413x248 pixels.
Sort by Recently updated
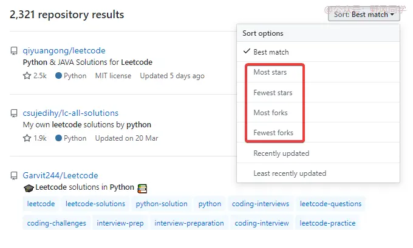point(281,153)
